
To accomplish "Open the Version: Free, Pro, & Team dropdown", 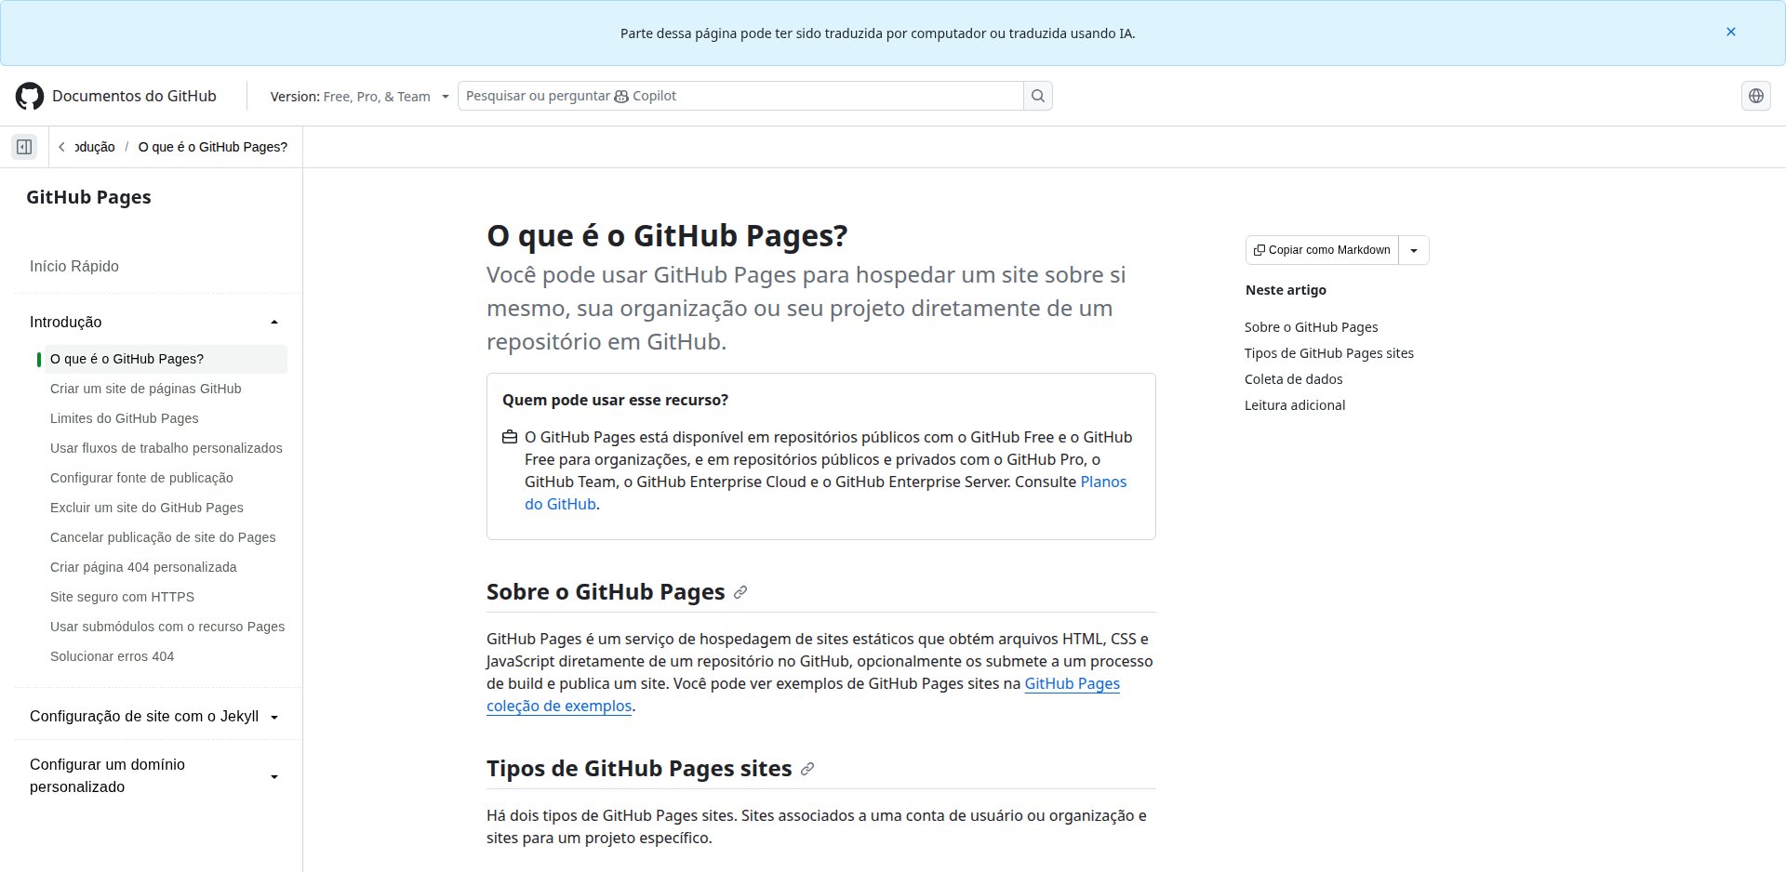I will [x=360, y=96].
